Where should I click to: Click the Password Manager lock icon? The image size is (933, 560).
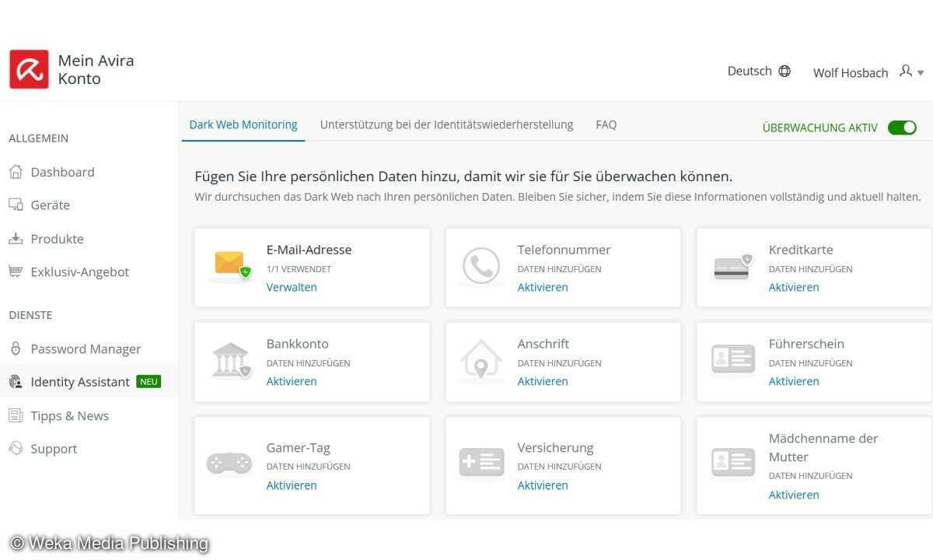tap(16, 348)
